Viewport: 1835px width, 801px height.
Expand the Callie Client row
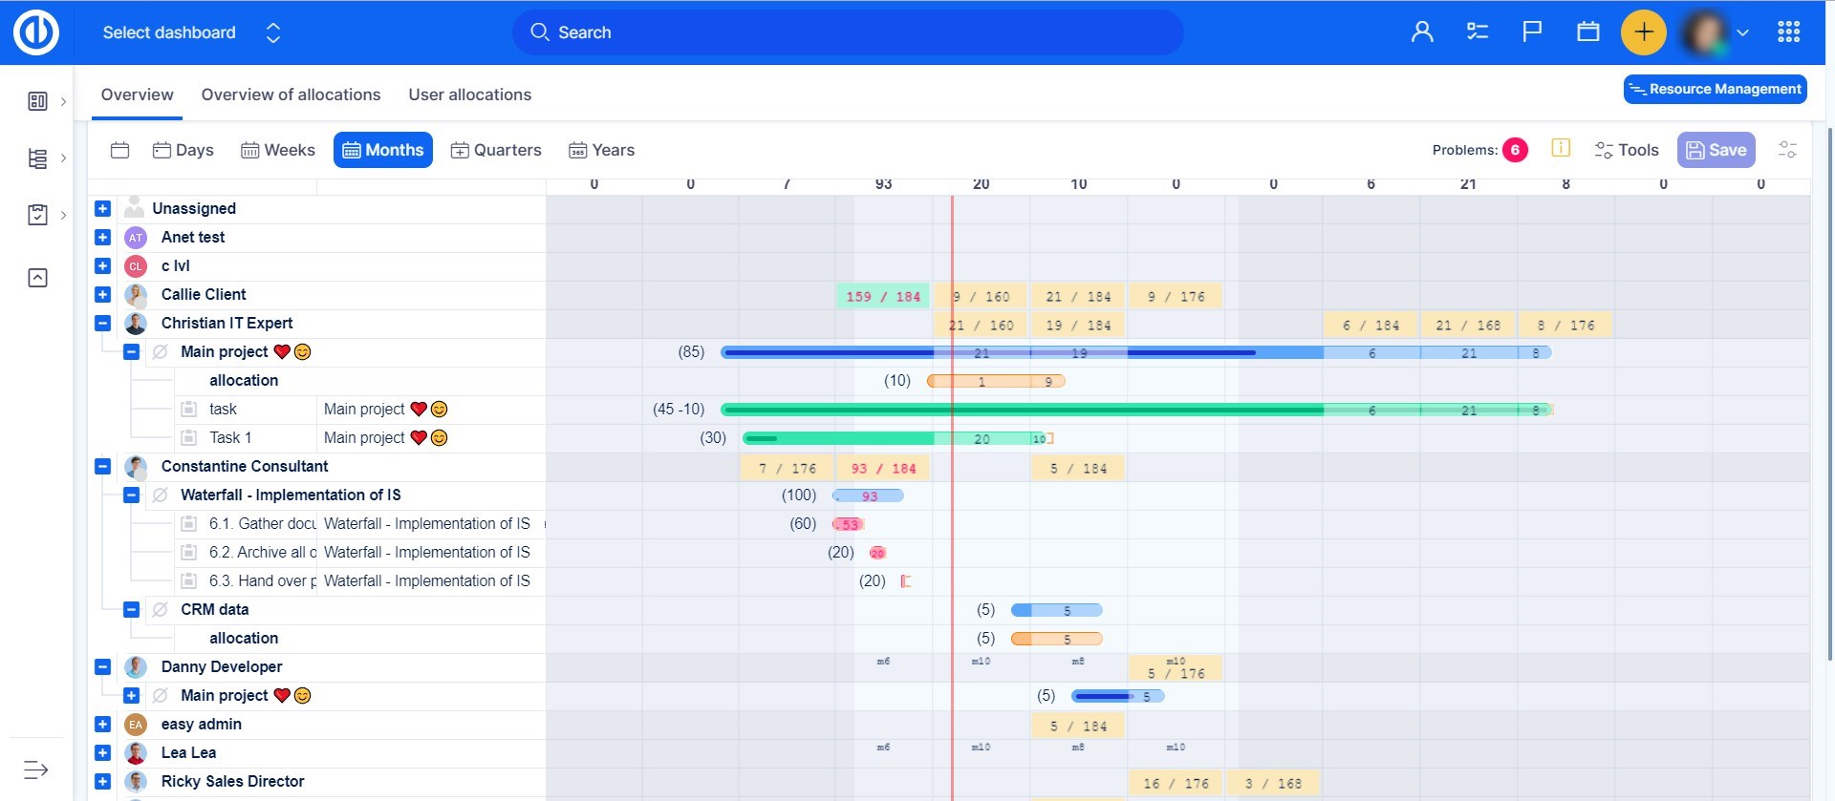click(103, 294)
